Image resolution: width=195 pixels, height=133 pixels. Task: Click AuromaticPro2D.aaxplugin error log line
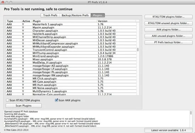point(51,121)
